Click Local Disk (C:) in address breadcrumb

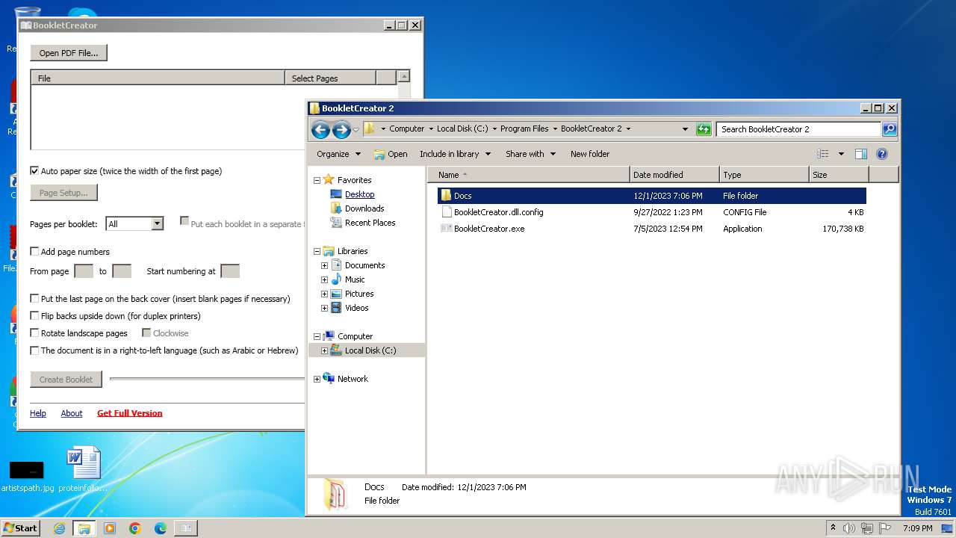(462, 129)
